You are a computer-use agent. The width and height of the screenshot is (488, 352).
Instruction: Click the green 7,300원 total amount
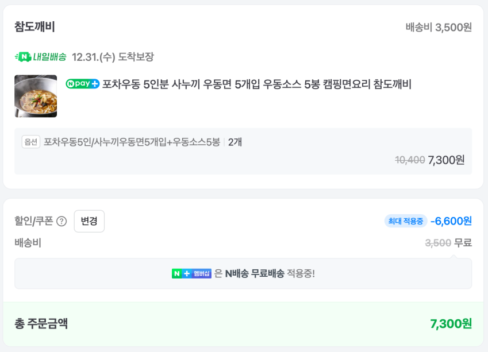451,324
